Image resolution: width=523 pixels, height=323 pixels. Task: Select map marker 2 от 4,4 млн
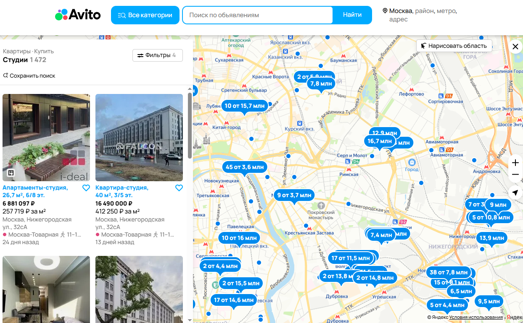pos(220,266)
